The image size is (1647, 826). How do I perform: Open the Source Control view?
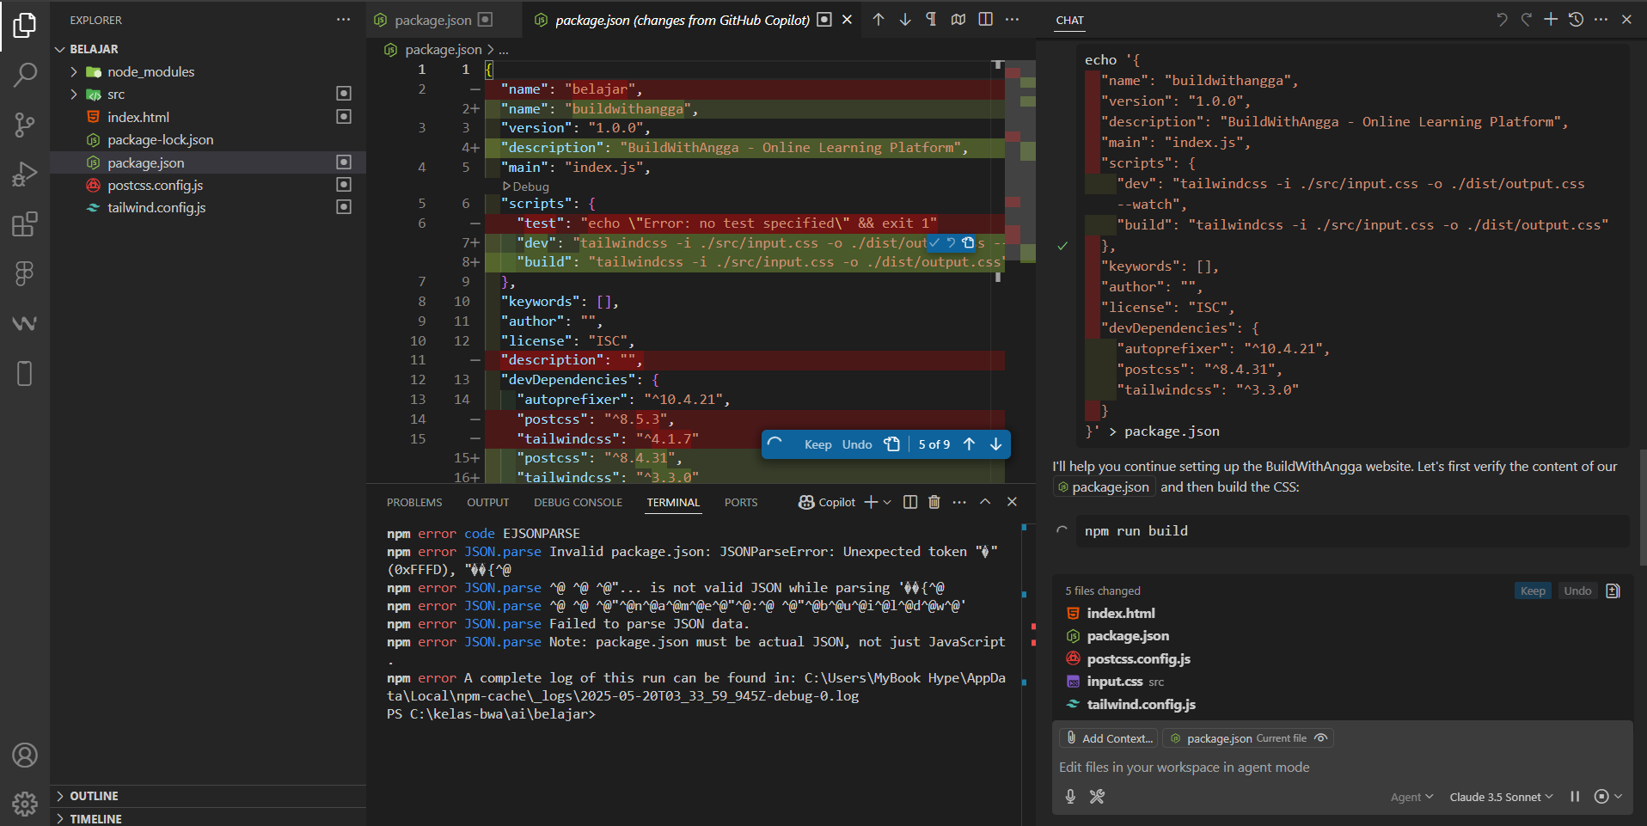point(25,125)
